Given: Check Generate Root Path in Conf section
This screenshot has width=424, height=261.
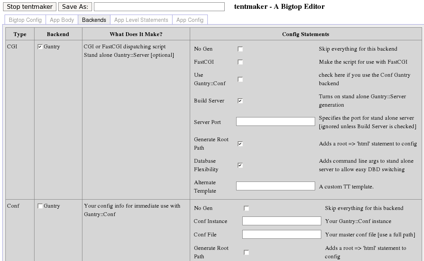Looking at the screenshot, I should 246,252.
